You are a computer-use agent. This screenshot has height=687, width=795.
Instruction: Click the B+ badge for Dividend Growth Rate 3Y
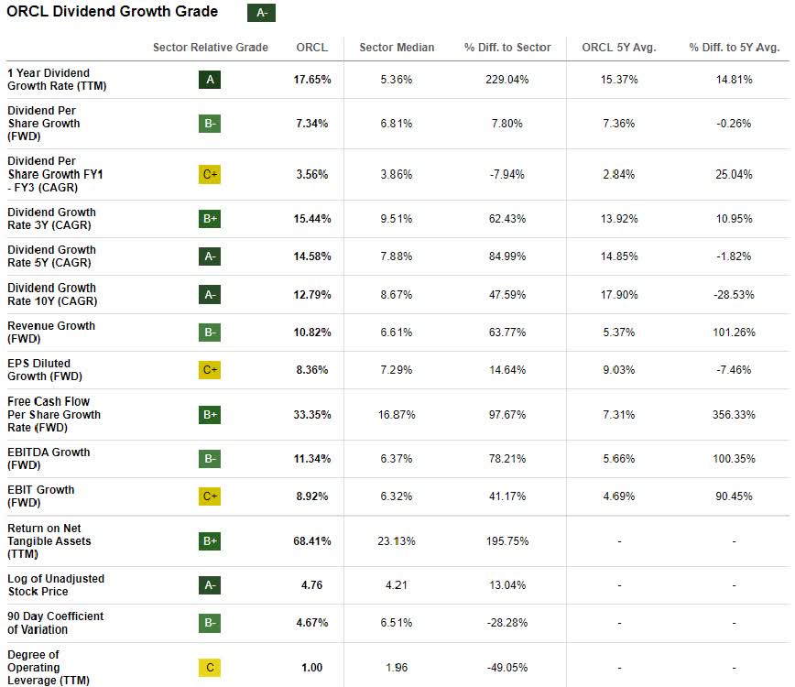210,219
